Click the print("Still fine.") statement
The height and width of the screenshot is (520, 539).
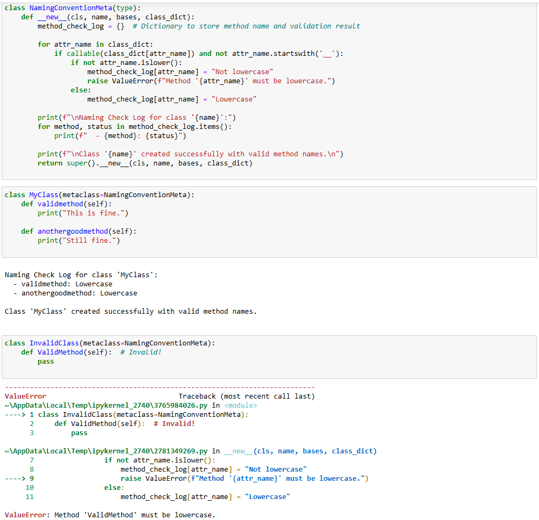coord(78,241)
